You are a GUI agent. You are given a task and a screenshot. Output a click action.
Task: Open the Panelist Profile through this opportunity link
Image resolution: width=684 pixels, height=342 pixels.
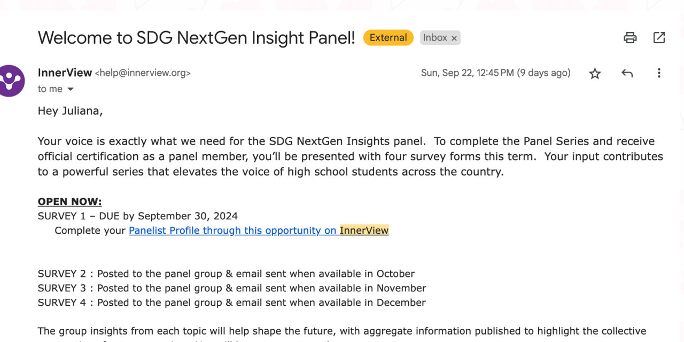[x=232, y=230]
